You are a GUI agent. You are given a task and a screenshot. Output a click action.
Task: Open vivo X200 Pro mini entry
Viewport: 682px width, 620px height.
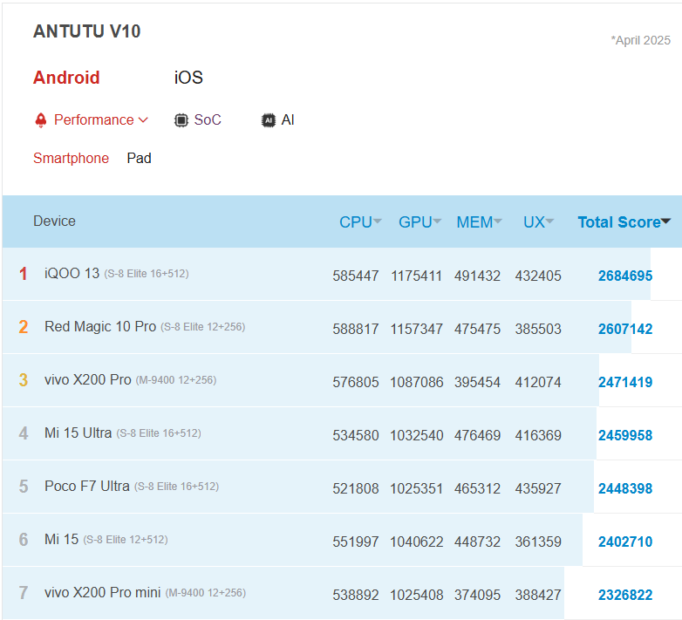coord(102,593)
